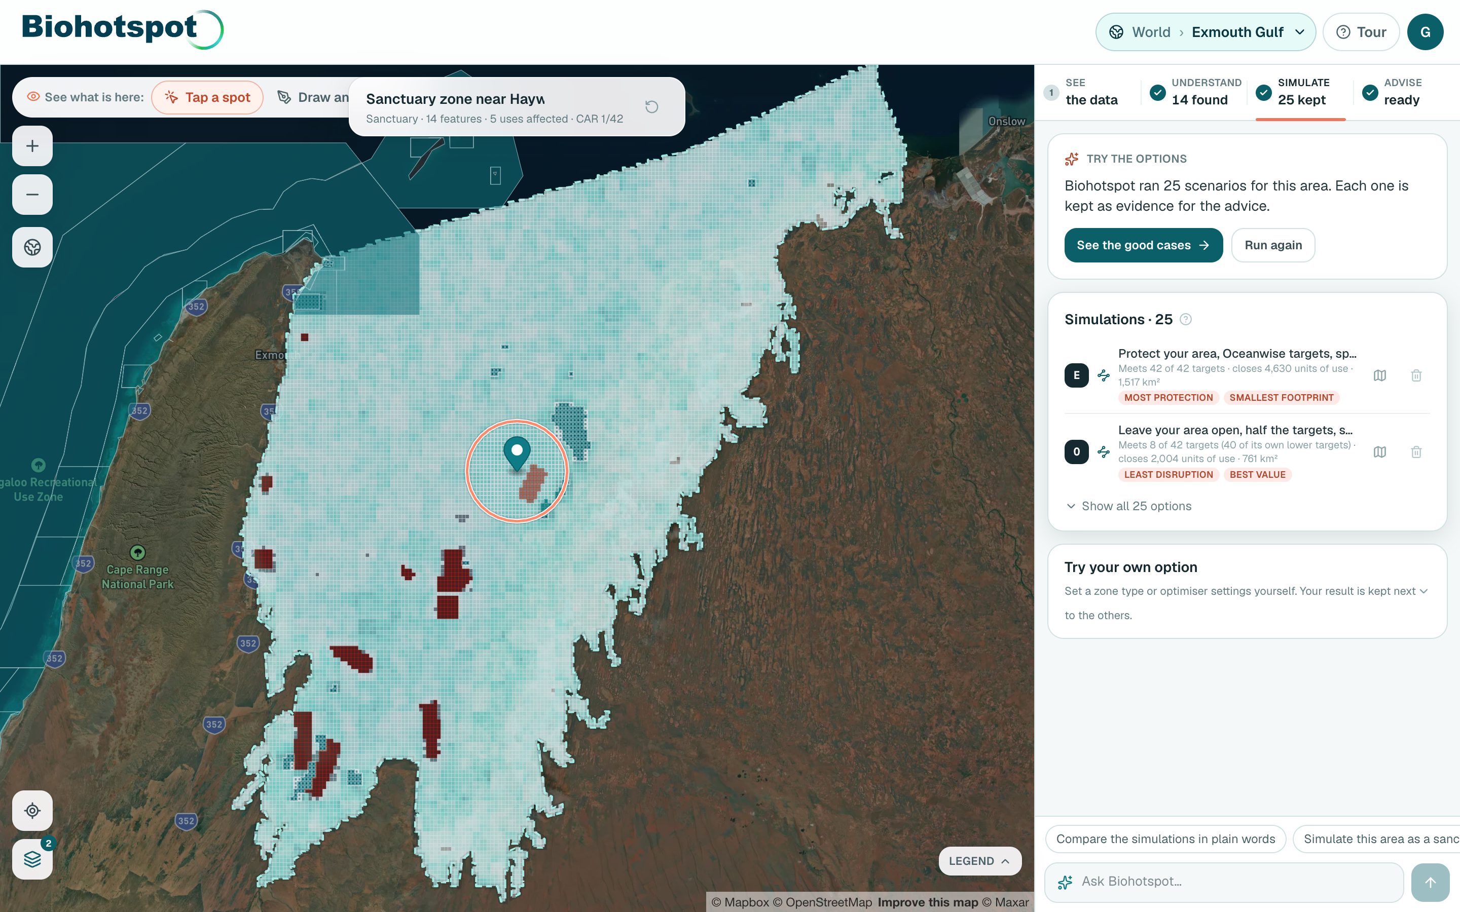Click the teal location pin on map

[517, 453]
